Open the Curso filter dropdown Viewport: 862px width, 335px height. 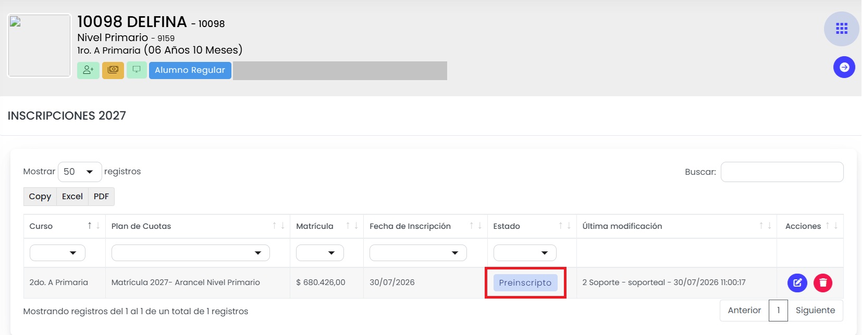click(57, 253)
